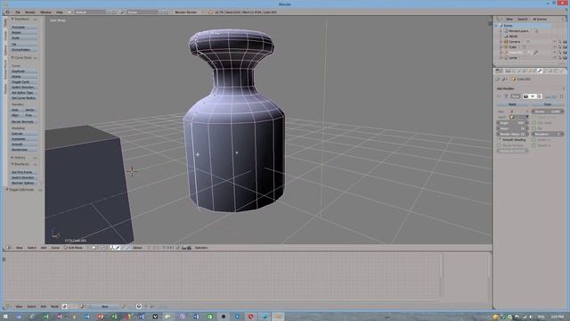Click the Angle value field
This screenshot has height=321, width=570.
(x=513, y=123)
